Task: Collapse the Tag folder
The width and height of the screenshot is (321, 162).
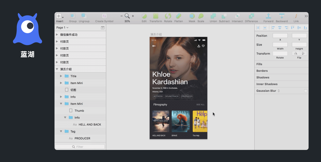Action: (x=61, y=132)
